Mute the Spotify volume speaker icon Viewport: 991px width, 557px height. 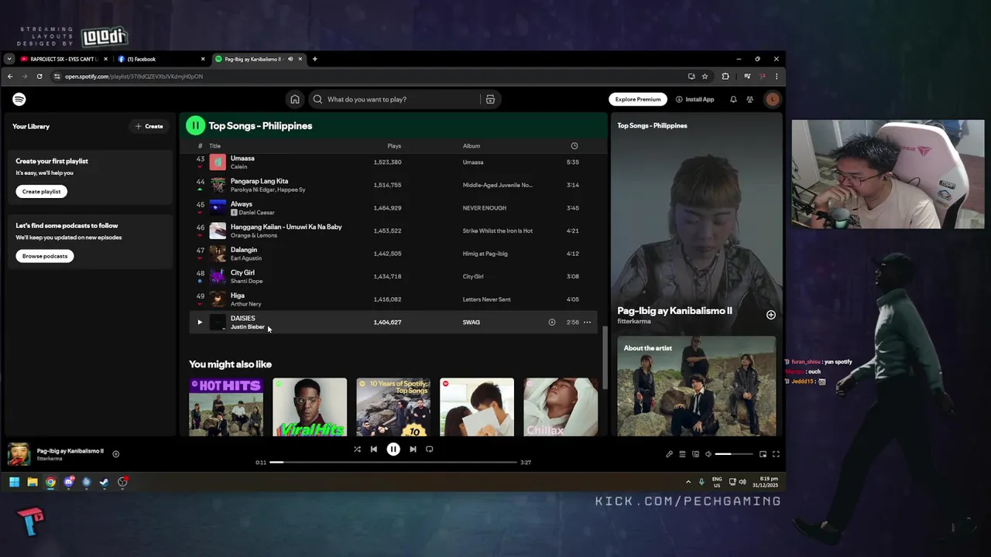[708, 454]
